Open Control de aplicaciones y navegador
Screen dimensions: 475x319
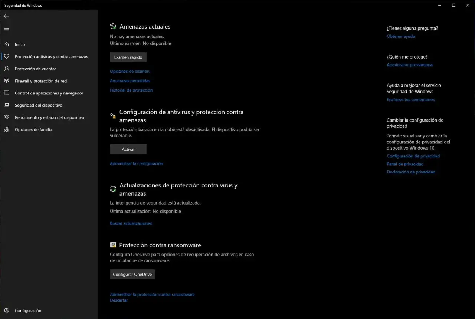click(49, 93)
